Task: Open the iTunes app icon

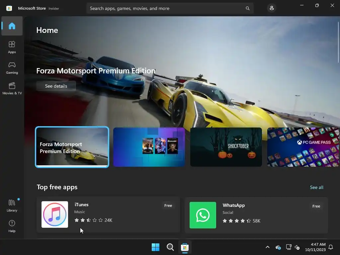Action: pos(55,214)
